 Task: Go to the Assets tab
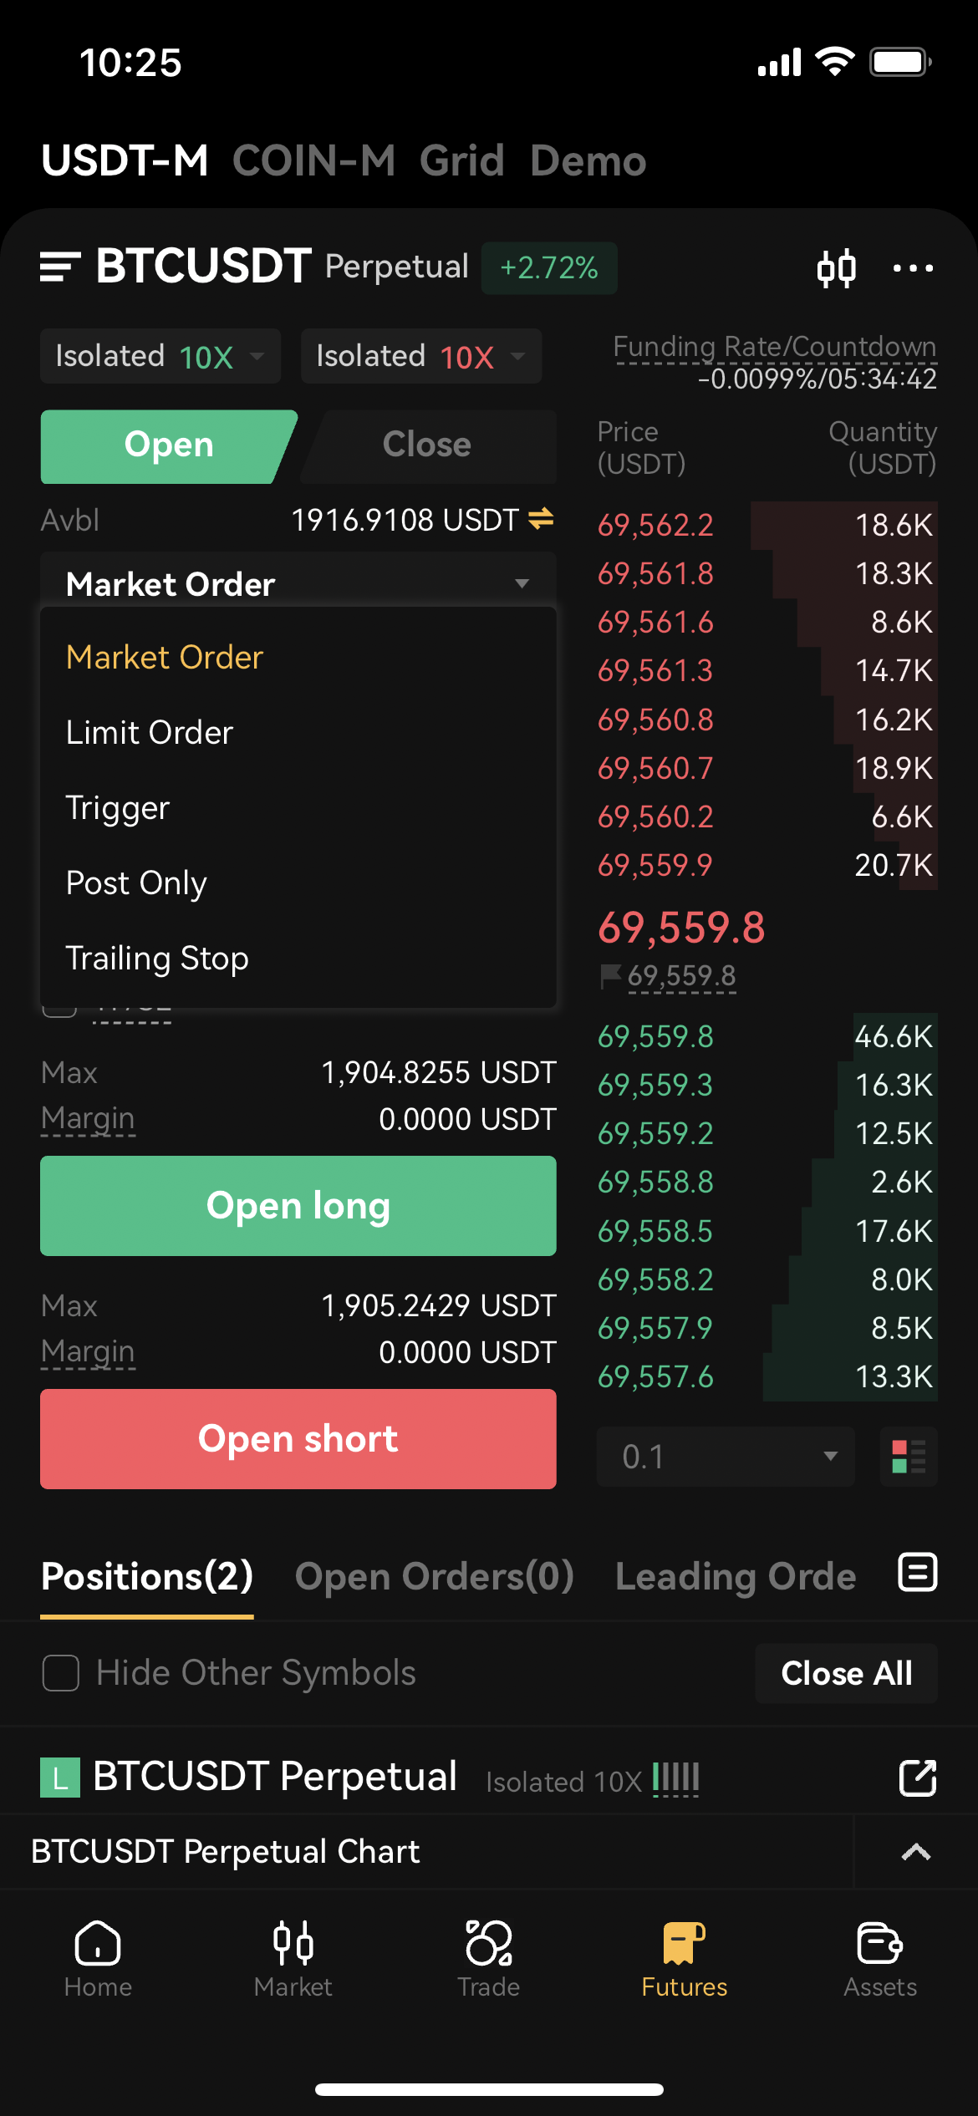click(879, 1958)
